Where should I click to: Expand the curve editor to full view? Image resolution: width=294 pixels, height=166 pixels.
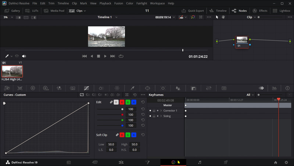[127, 95]
